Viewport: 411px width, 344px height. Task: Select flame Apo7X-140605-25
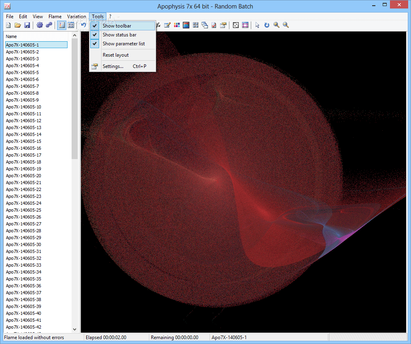pyautogui.click(x=23, y=210)
